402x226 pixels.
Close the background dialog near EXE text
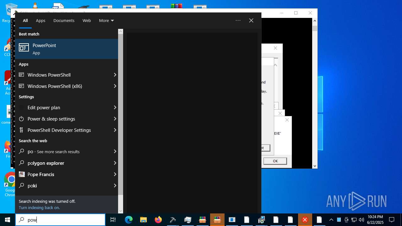pyautogui.click(x=287, y=120)
